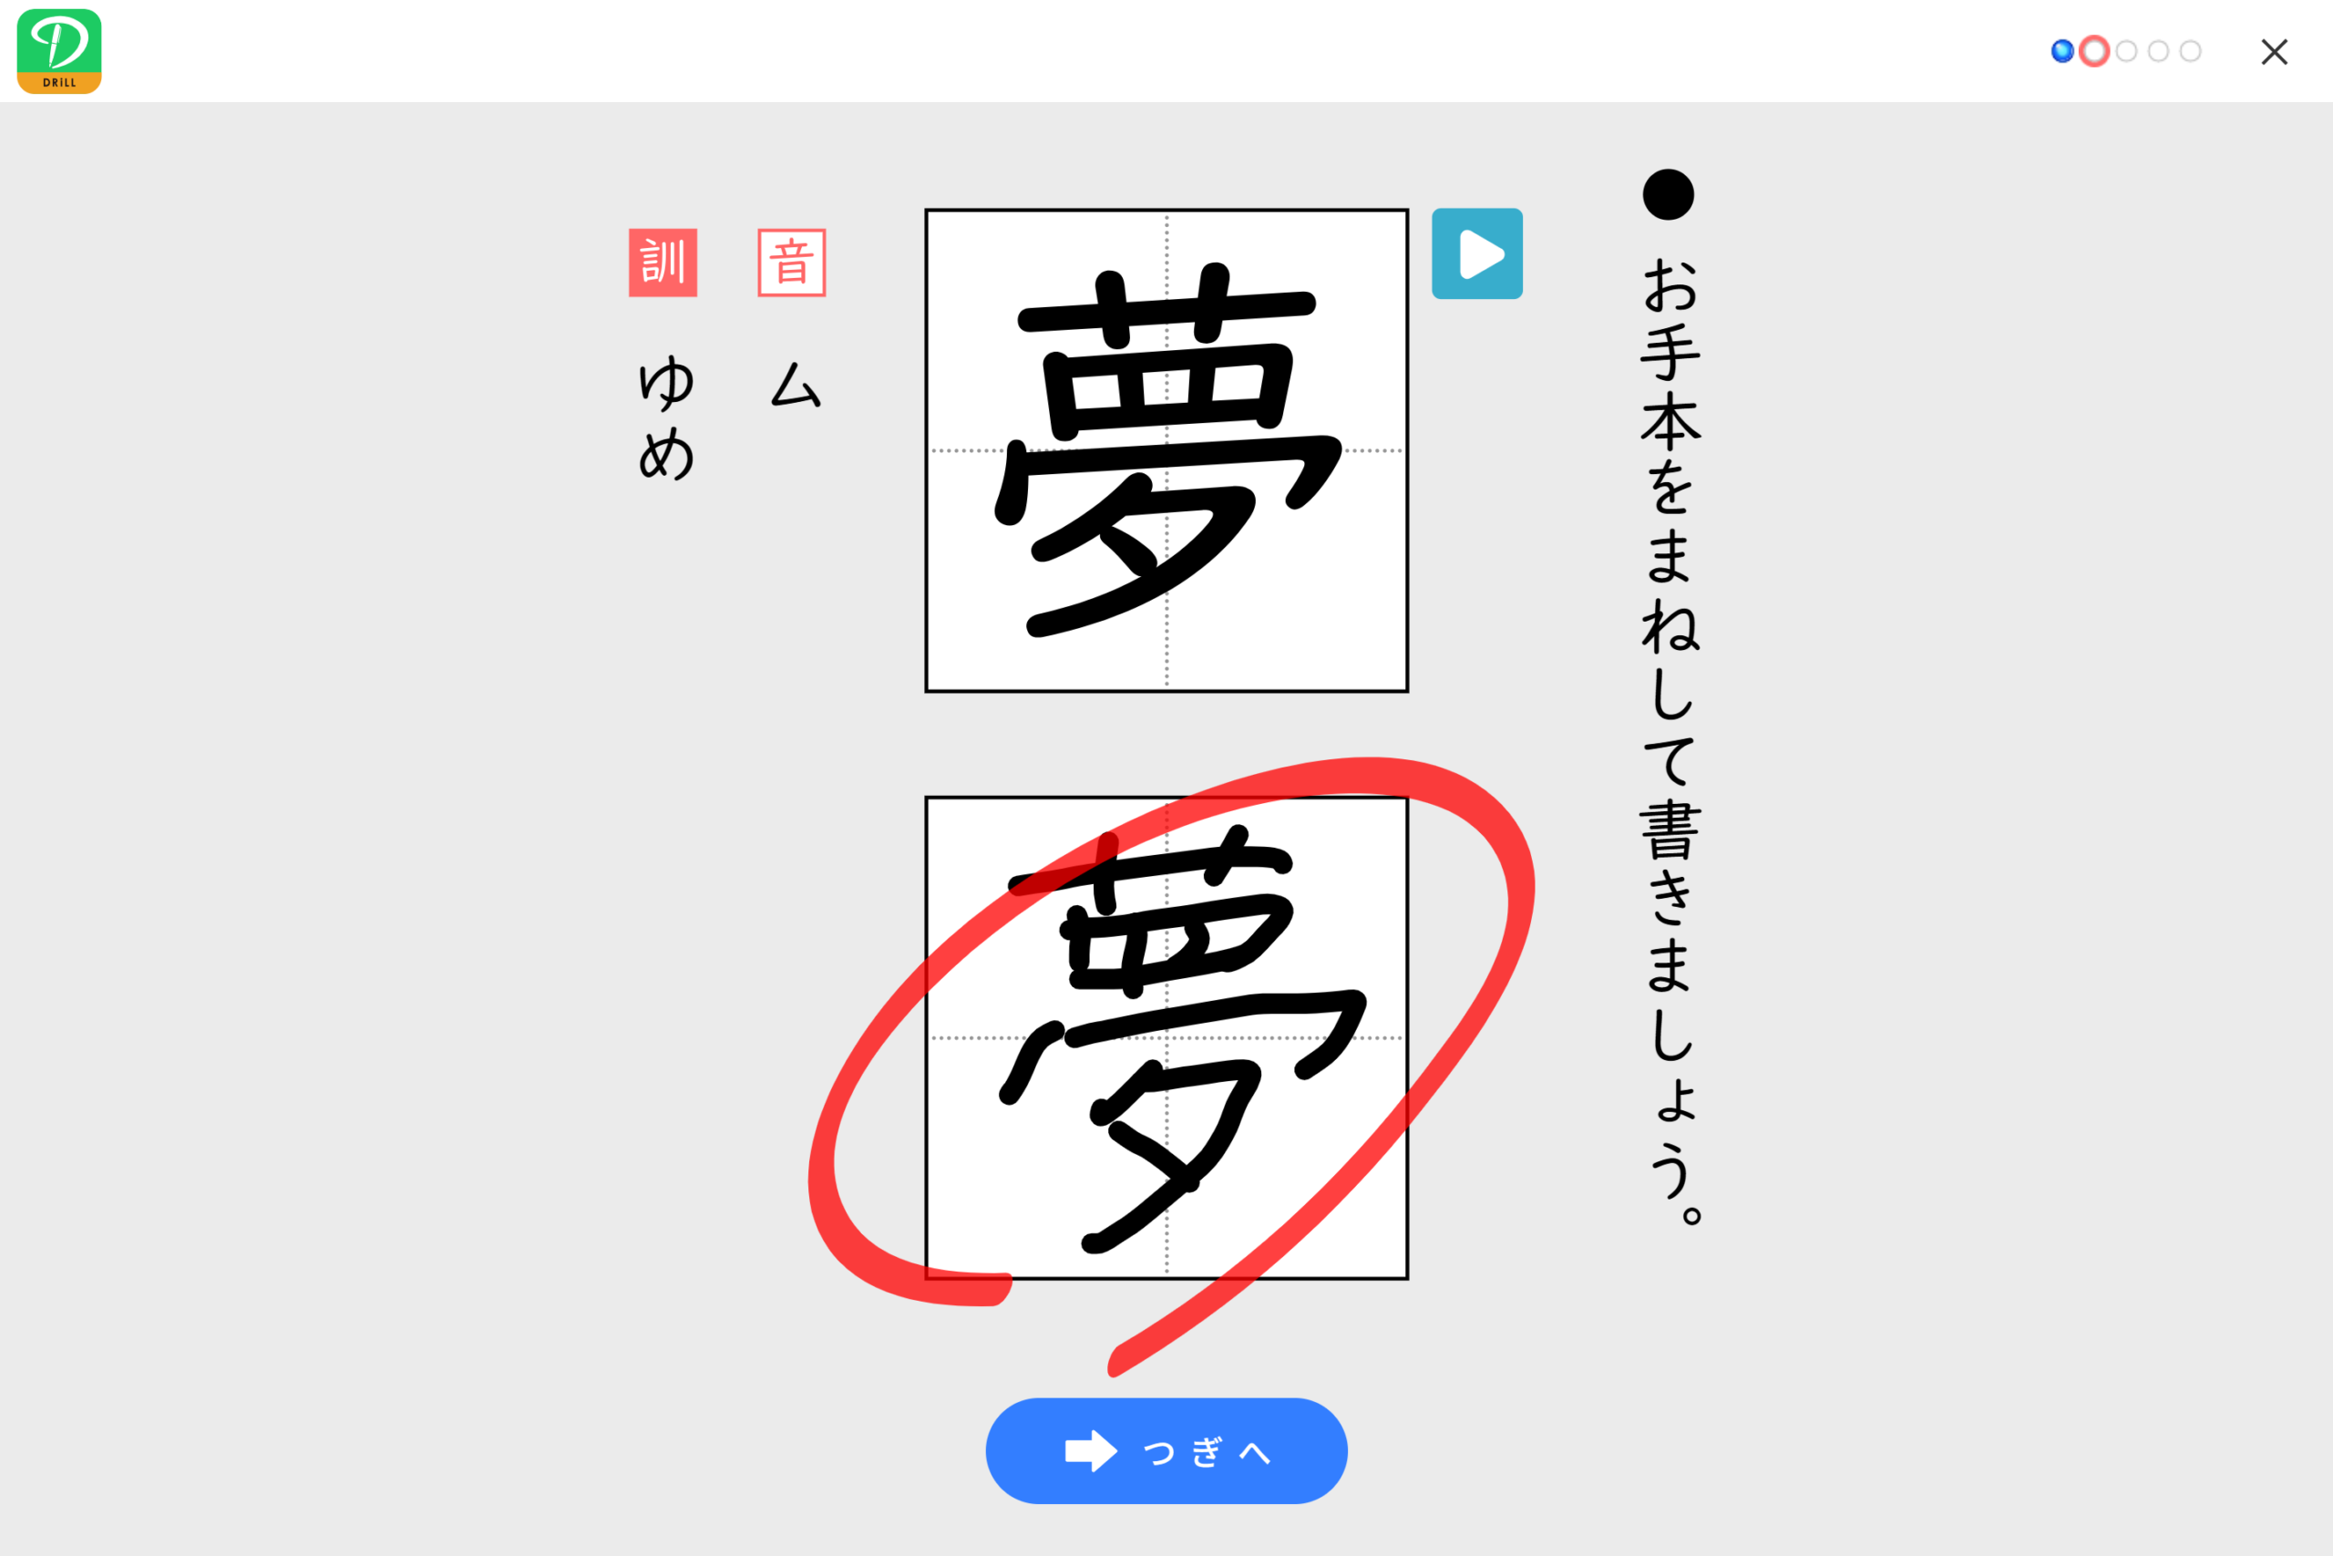
Task: Select the fifth progress dot
Action: 2190,51
